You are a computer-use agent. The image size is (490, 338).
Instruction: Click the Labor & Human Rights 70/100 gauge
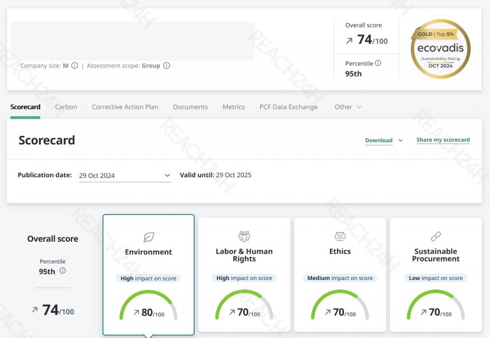coord(244,305)
